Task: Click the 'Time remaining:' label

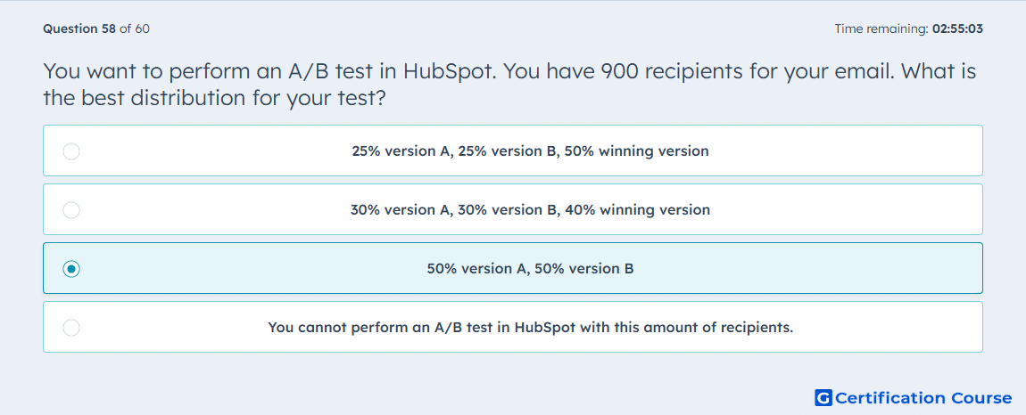Action: point(881,28)
